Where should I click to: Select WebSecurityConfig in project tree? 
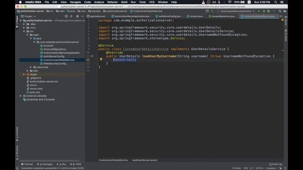54,64
